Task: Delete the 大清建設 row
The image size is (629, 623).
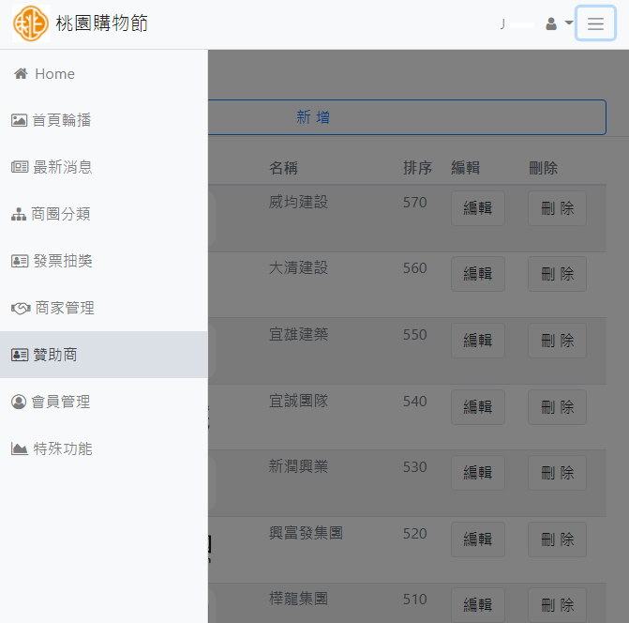Action: point(557,274)
